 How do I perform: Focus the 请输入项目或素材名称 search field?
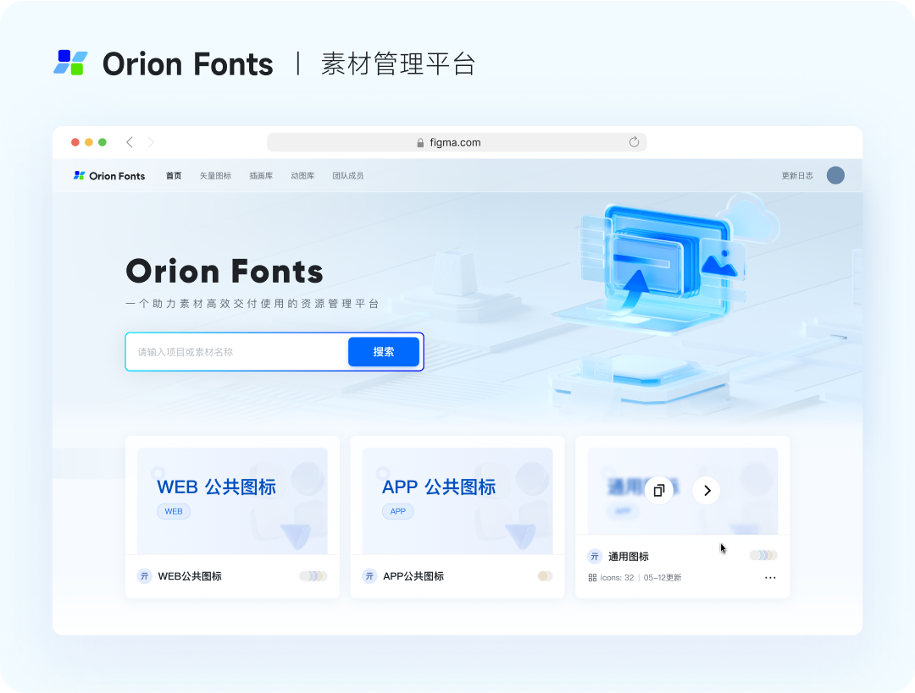pyautogui.click(x=237, y=352)
